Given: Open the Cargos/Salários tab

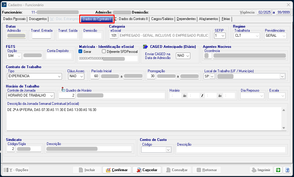Looking at the screenshot, I should pos(162,19).
